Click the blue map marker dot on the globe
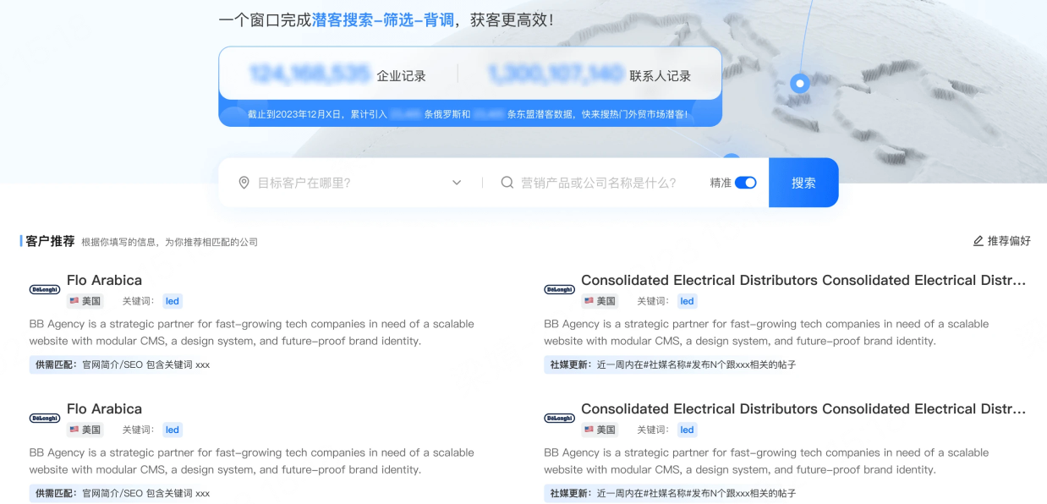1047x504 pixels. click(800, 83)
